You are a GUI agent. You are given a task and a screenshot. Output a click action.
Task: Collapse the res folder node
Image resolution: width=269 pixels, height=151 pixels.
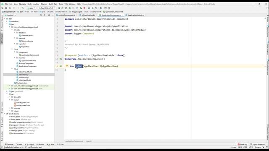point(7,94)
